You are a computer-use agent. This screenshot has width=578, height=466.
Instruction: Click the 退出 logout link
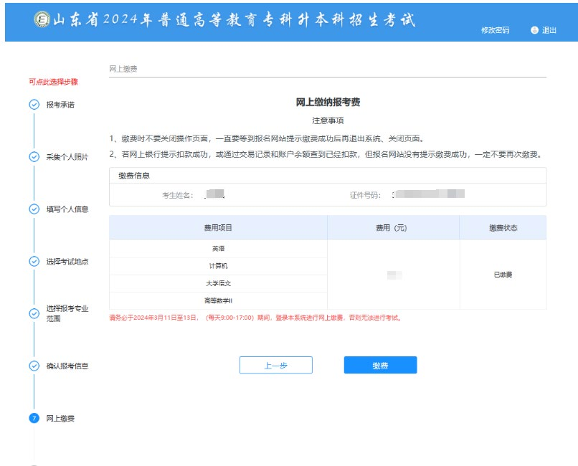pos(549,30)
